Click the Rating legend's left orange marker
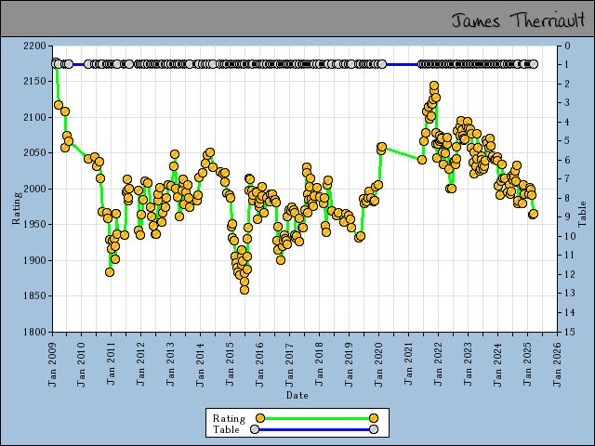The width and height of the screenshot is (595, 446). pyautogui.click(x=260, y=418)
